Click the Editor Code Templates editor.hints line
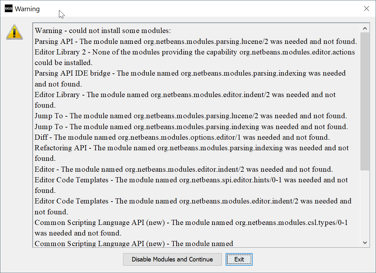Screen dimensions: 376x273 pyautogui.click(x=191, y=180)
